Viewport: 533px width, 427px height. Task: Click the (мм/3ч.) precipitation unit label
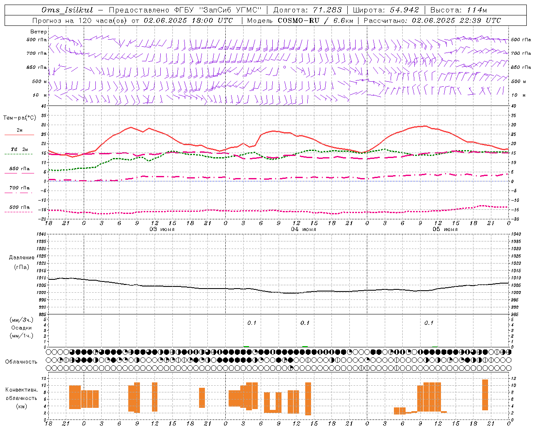click(22, 320)
